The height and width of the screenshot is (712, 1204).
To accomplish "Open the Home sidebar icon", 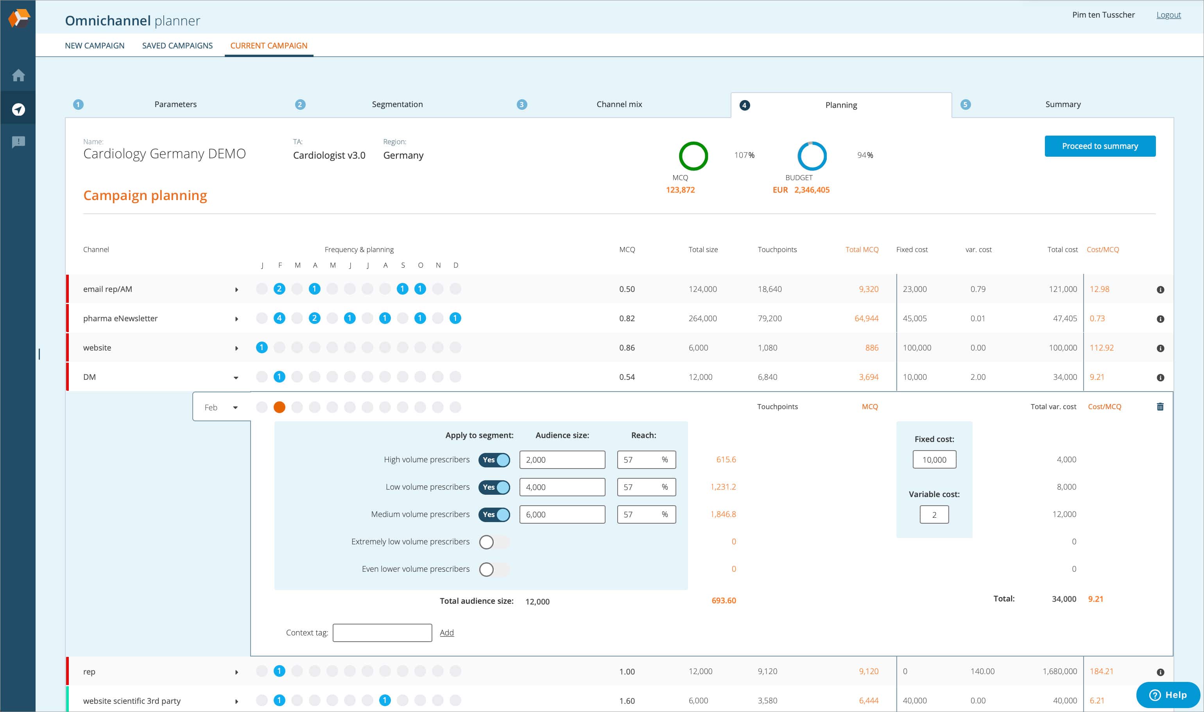I will pos(18,75).
